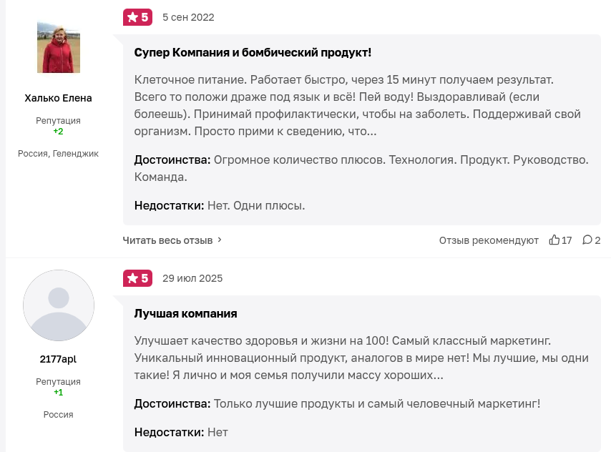Screen dimensions: 611x452
Task: Open the Халько Елена username link
Action: (x=59, y=98)
